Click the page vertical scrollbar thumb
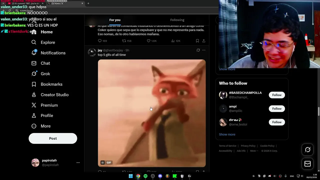320x180 pixels. click(318, 111)
